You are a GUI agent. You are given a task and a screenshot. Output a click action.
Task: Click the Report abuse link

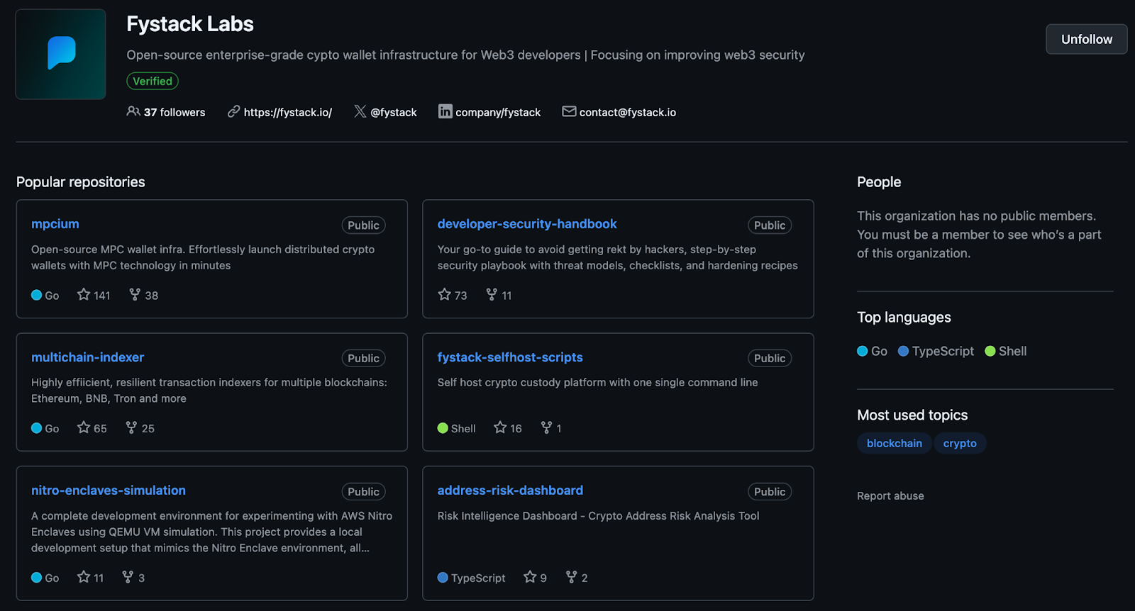(890, 496)
